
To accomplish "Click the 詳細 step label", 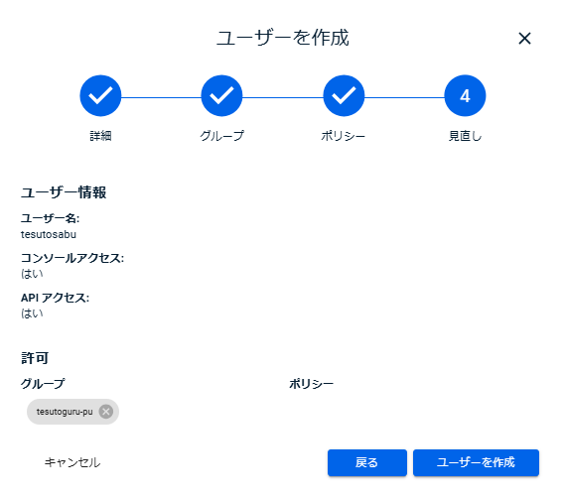I will tap(100, 136).
